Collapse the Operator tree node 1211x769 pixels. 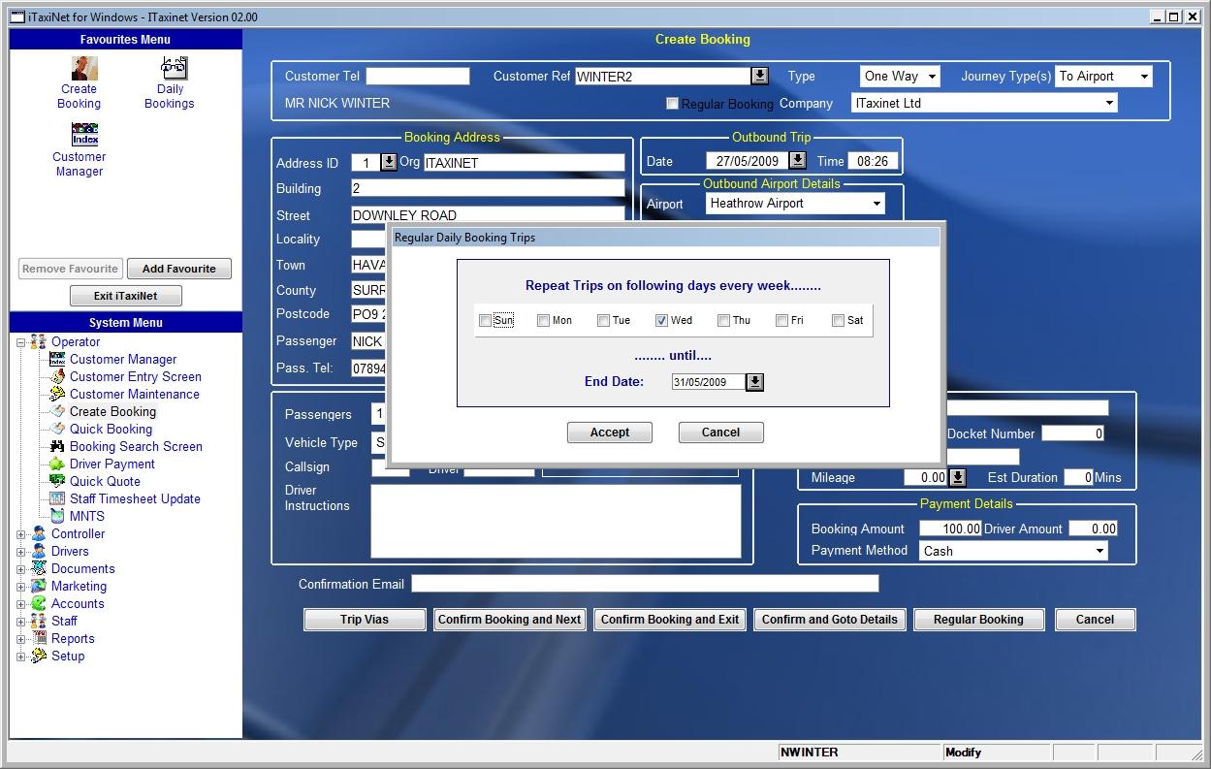(20, 342)
